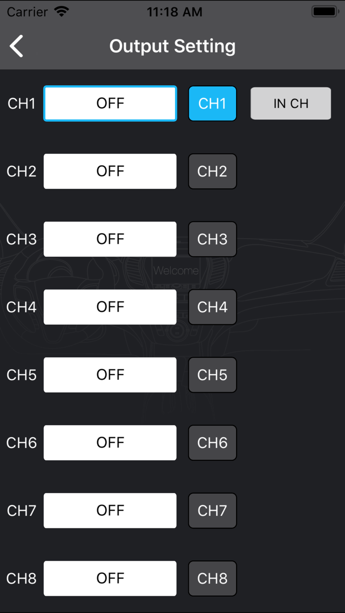Open the CH7 OFF output selector
Screen dimensions: 345x613
point(110,511)
